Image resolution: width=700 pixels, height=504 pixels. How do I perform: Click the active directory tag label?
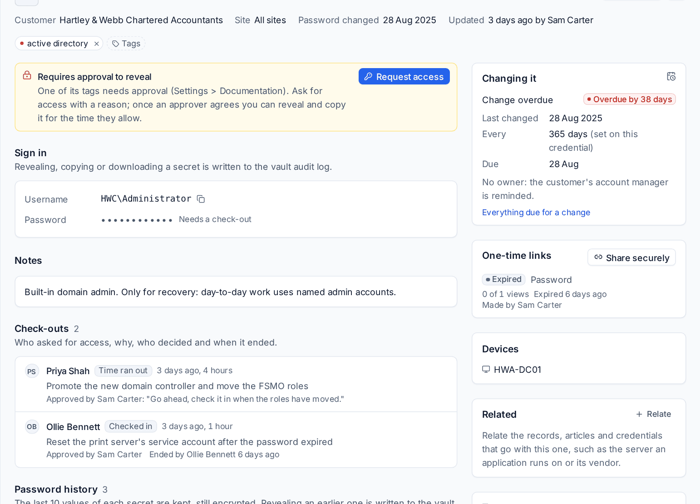pyautogui.click(x=58, y=44)
